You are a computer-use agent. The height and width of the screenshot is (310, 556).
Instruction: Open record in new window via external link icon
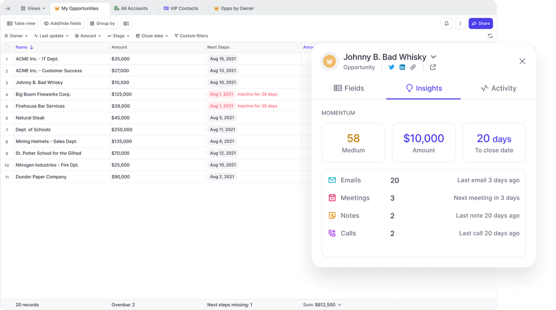coord(432,67)
